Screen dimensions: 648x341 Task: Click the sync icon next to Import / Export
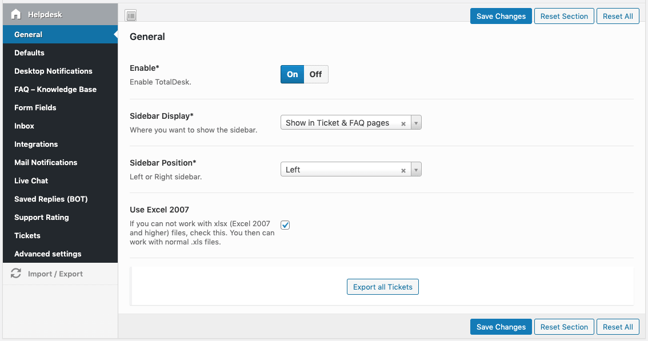(16, 274)
